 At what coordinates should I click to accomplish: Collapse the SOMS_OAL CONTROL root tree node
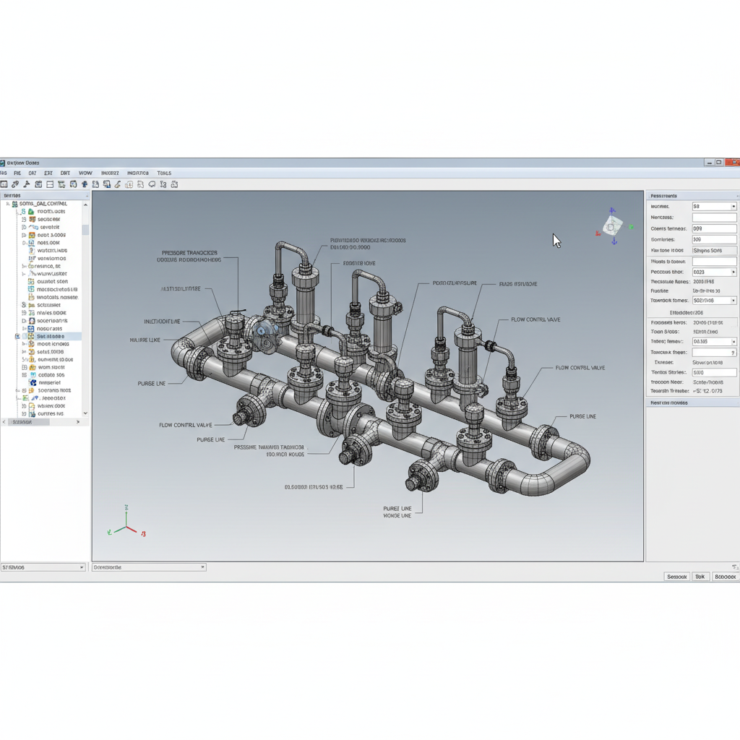8,204
